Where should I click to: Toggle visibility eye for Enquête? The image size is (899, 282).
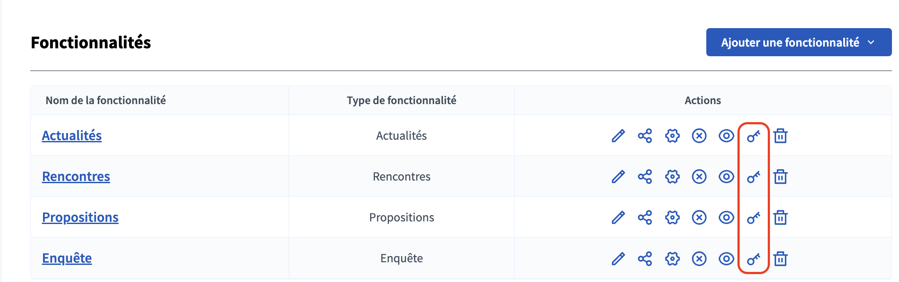click(726, 259)
